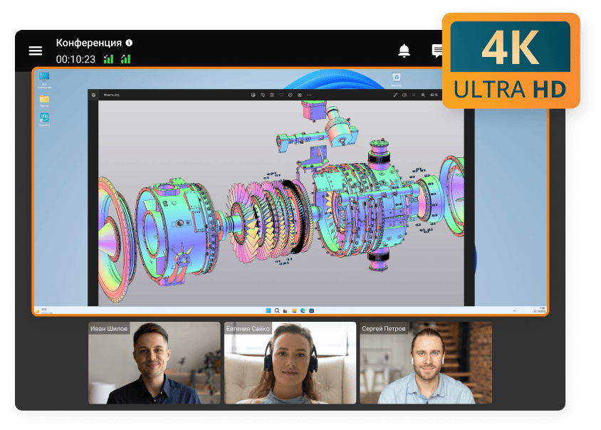Open the chat messages icon
Screen dimensions: 601x430
pyautogui.click(x=437, y=51)
